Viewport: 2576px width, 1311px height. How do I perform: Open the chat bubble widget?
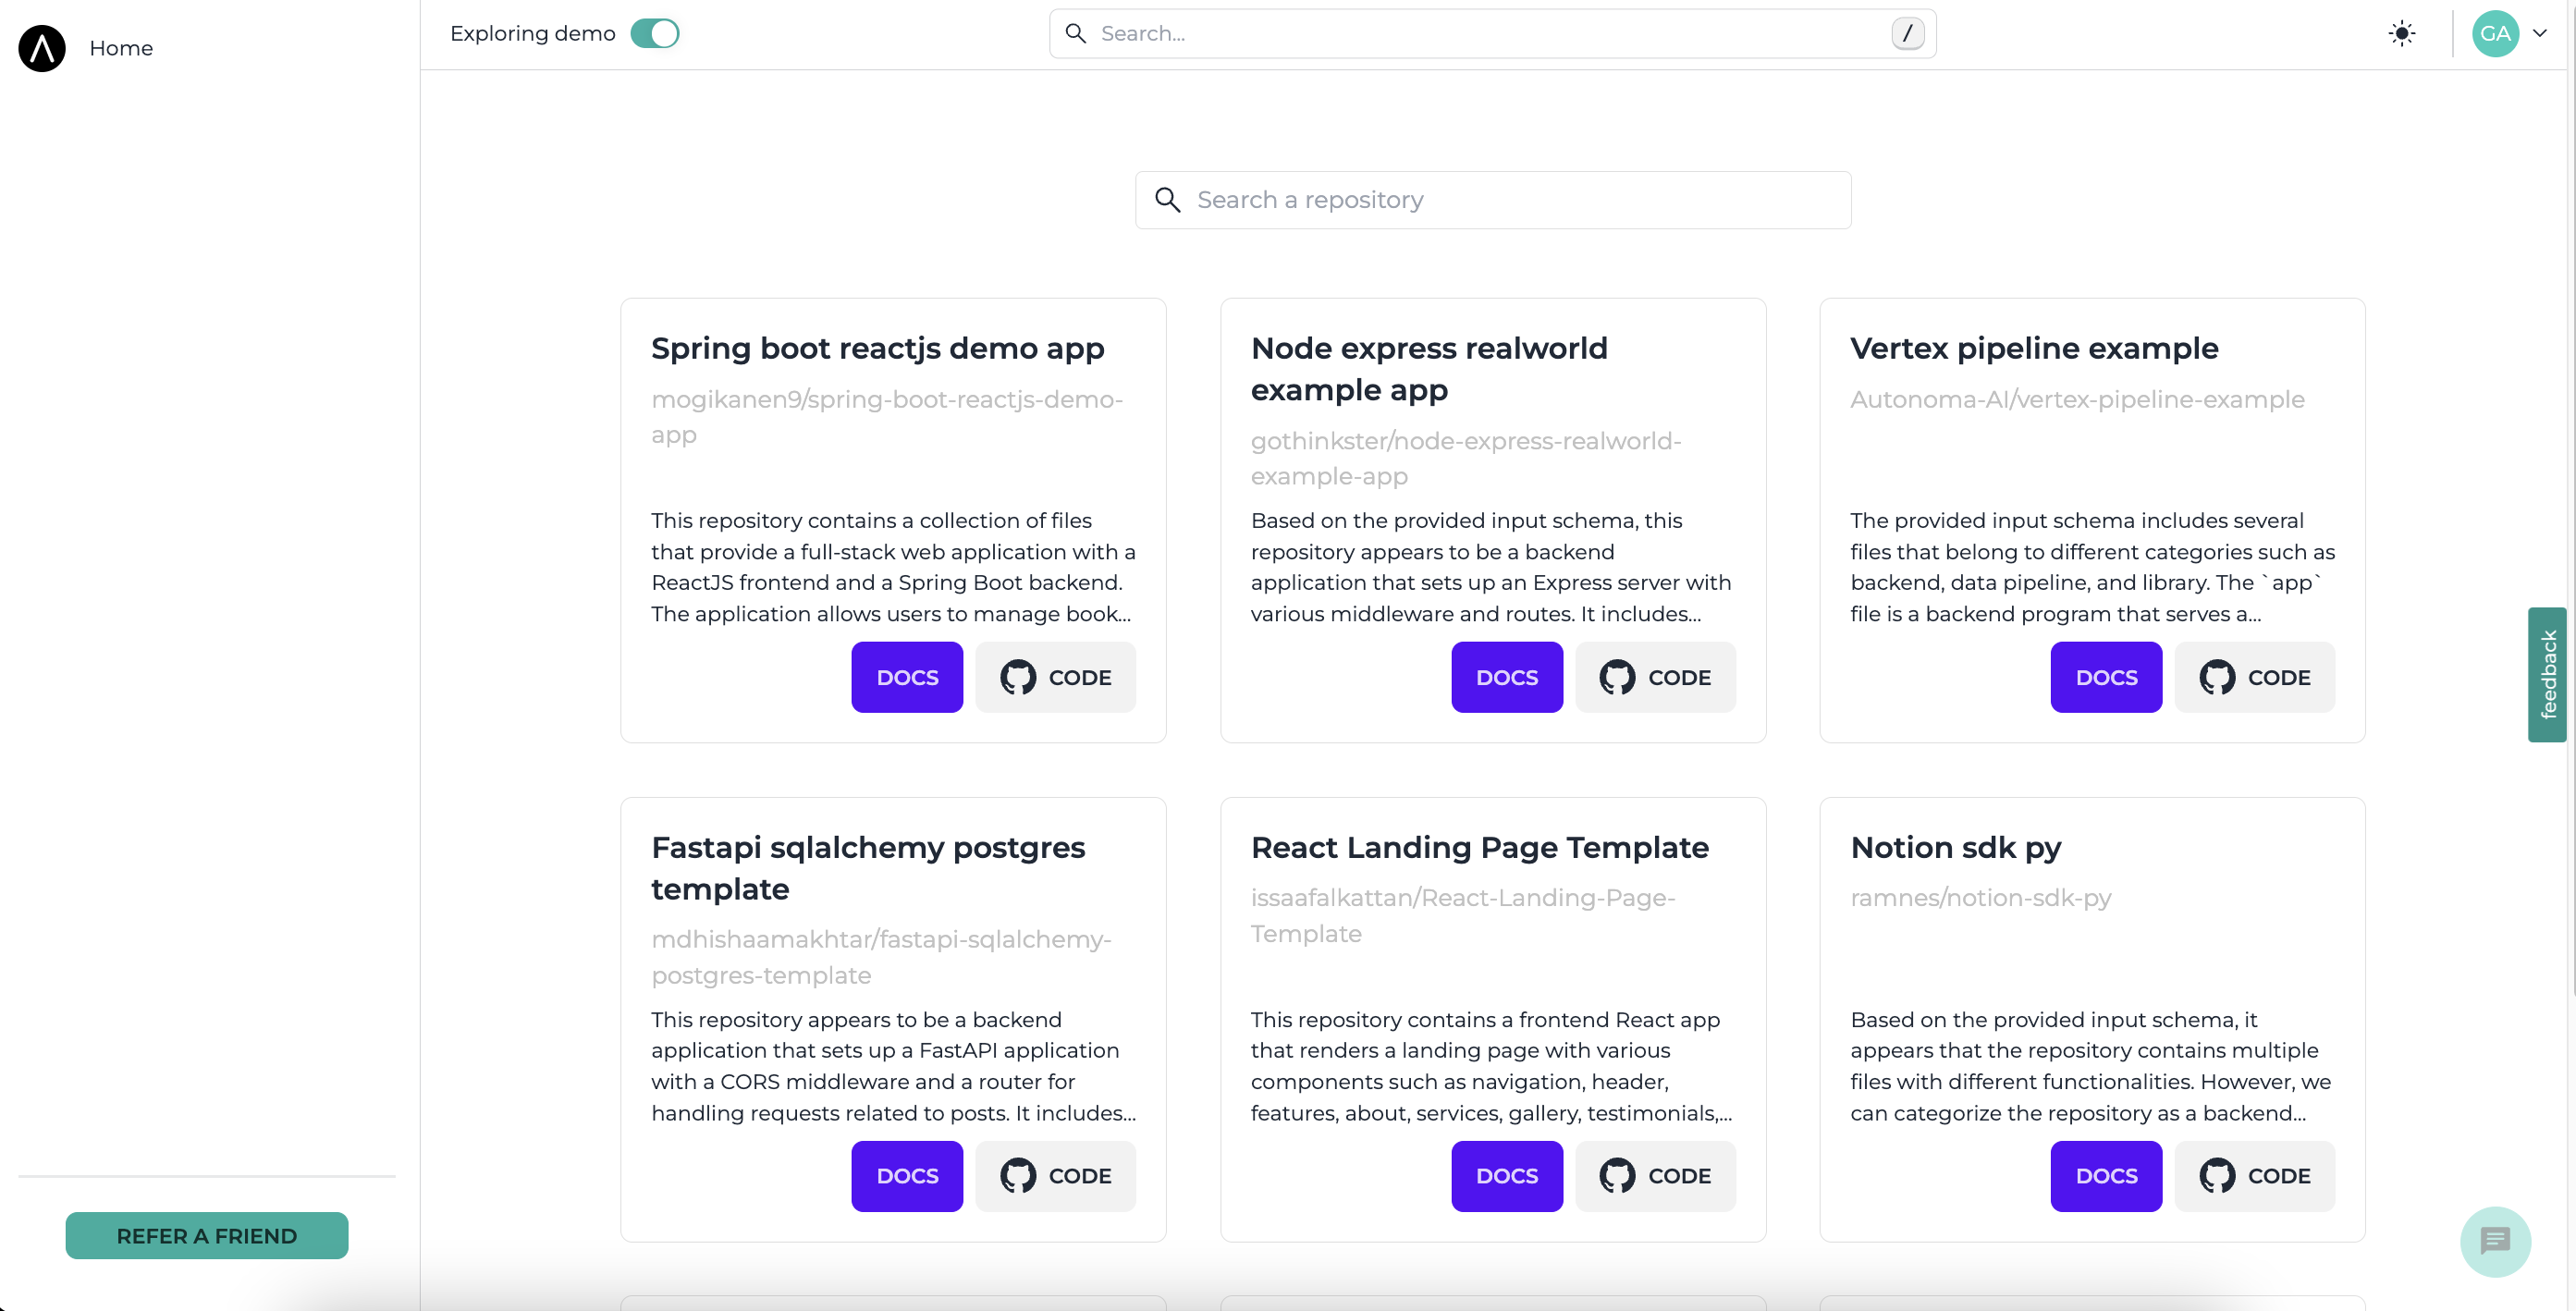pyautogui.click(x=2494, y=1241)
